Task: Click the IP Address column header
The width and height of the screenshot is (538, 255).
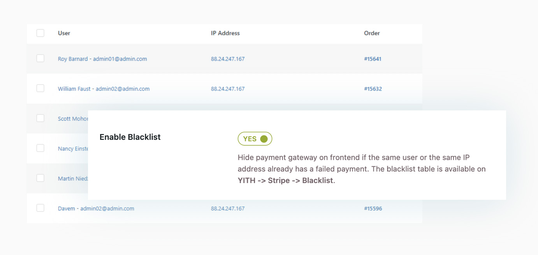Action: point(225,33)
